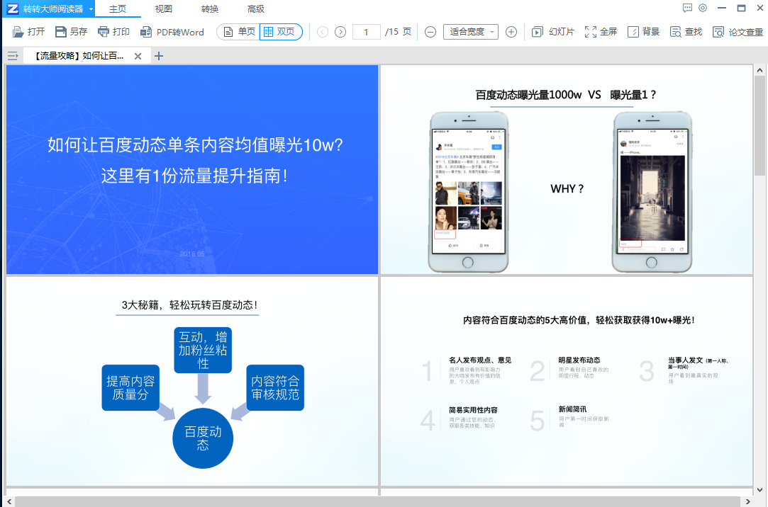Viewport: 768px width, 507px height.
Task: Print the document with 打印
Action: tap(113, 32)
